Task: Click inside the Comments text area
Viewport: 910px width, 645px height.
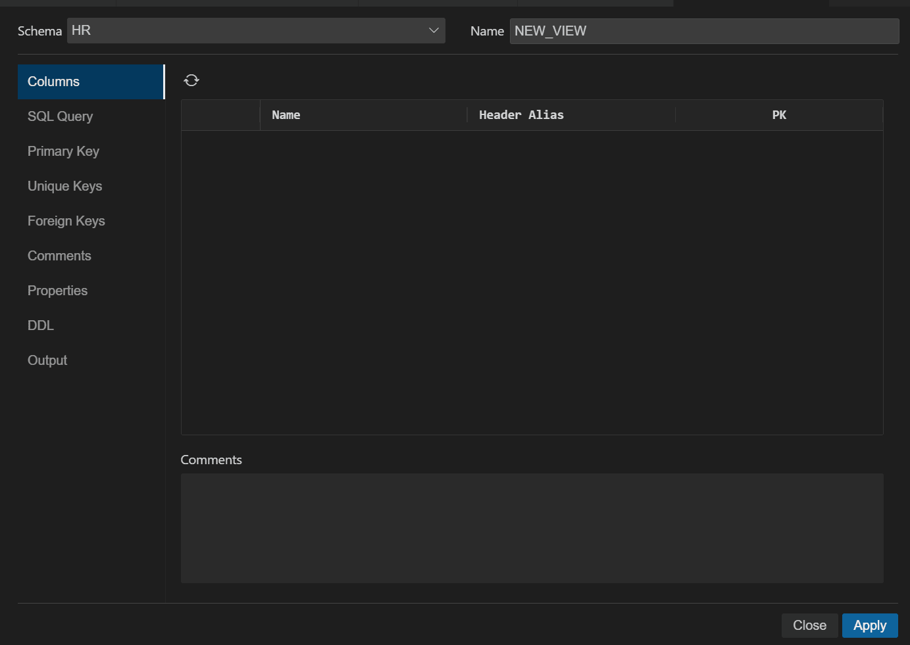Action: 532,528
